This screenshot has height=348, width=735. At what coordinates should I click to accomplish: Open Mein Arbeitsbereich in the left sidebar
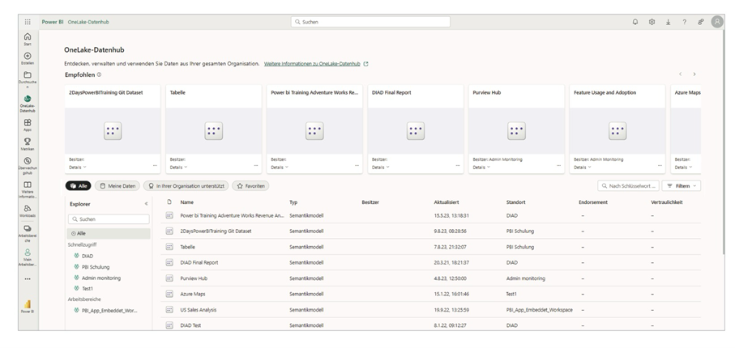click(28, 257)
